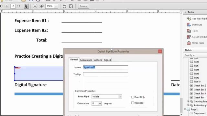The width and height of the screenshot is (207, 116).
Task: Select the Text9 field icon
Action: pos(191,78)
